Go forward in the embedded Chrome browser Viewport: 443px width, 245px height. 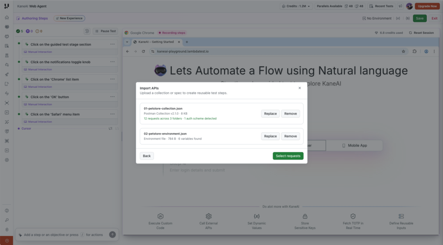tap(135, 52)
